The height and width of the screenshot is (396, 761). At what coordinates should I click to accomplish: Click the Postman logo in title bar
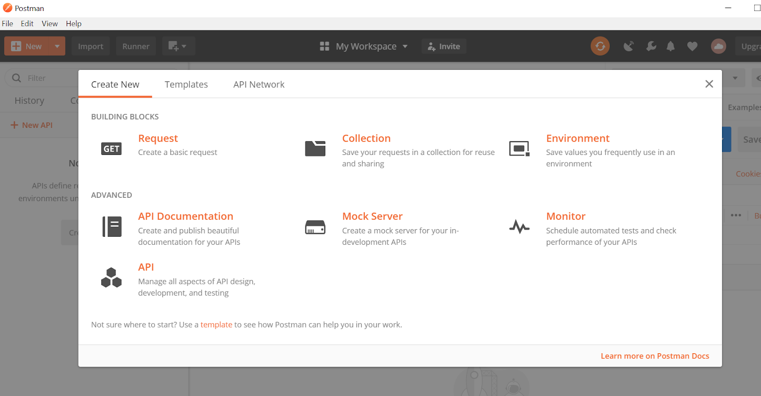coord(8,8)
